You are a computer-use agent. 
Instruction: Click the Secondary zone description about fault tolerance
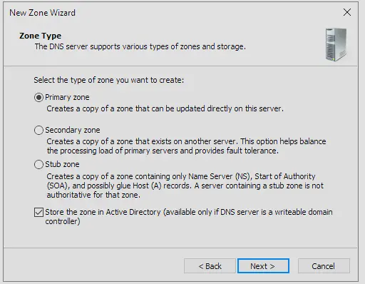tap(186, 146)
